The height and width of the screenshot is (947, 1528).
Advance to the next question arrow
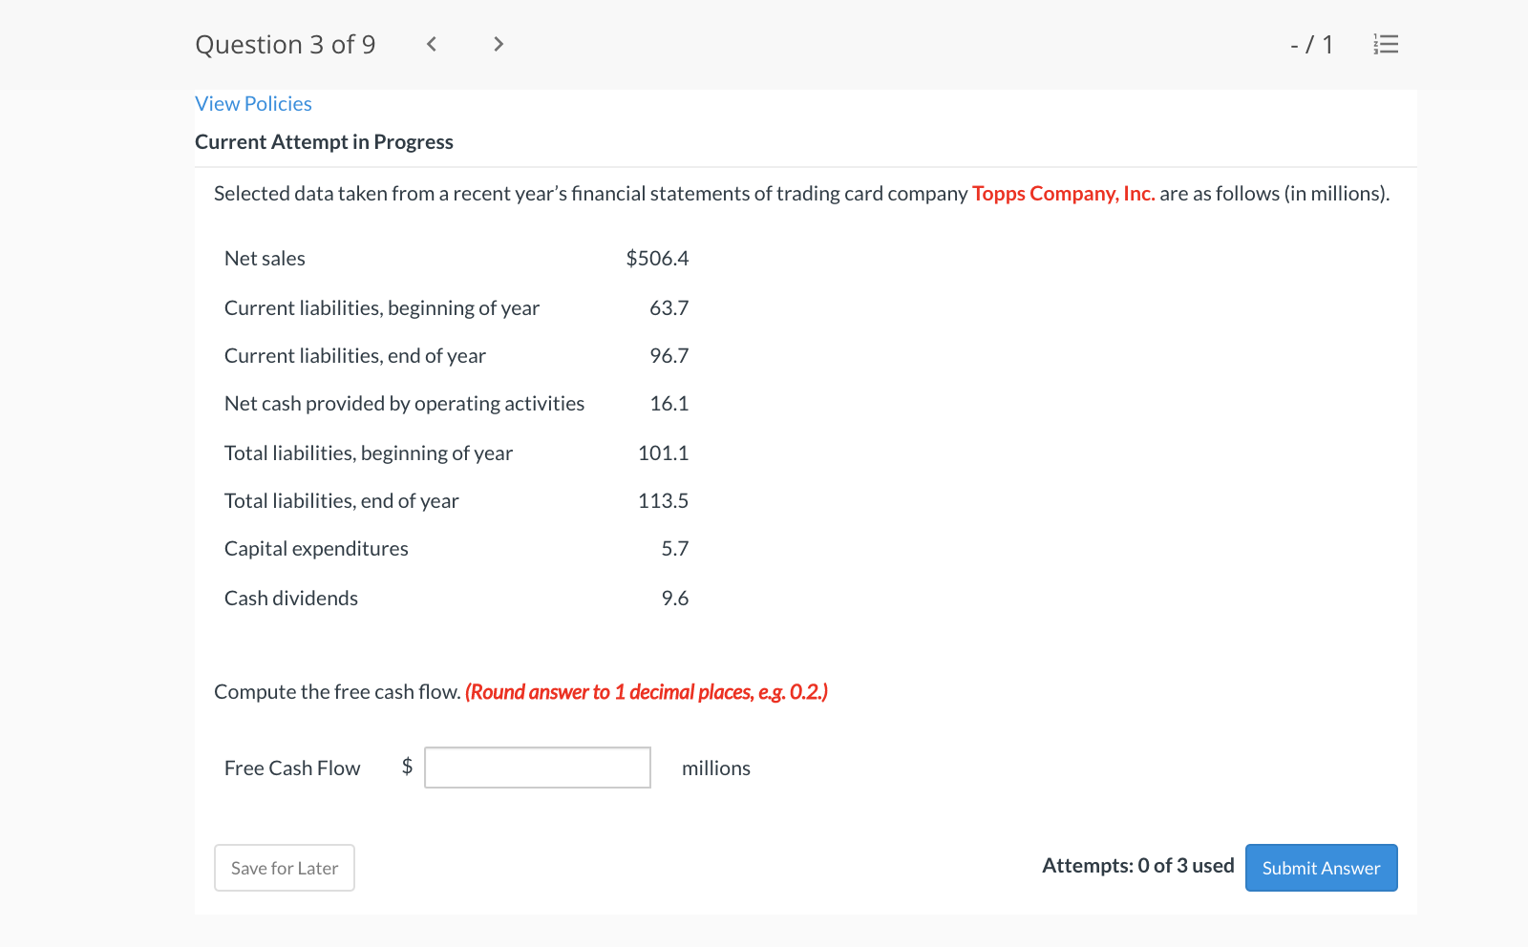click(498, 44)
